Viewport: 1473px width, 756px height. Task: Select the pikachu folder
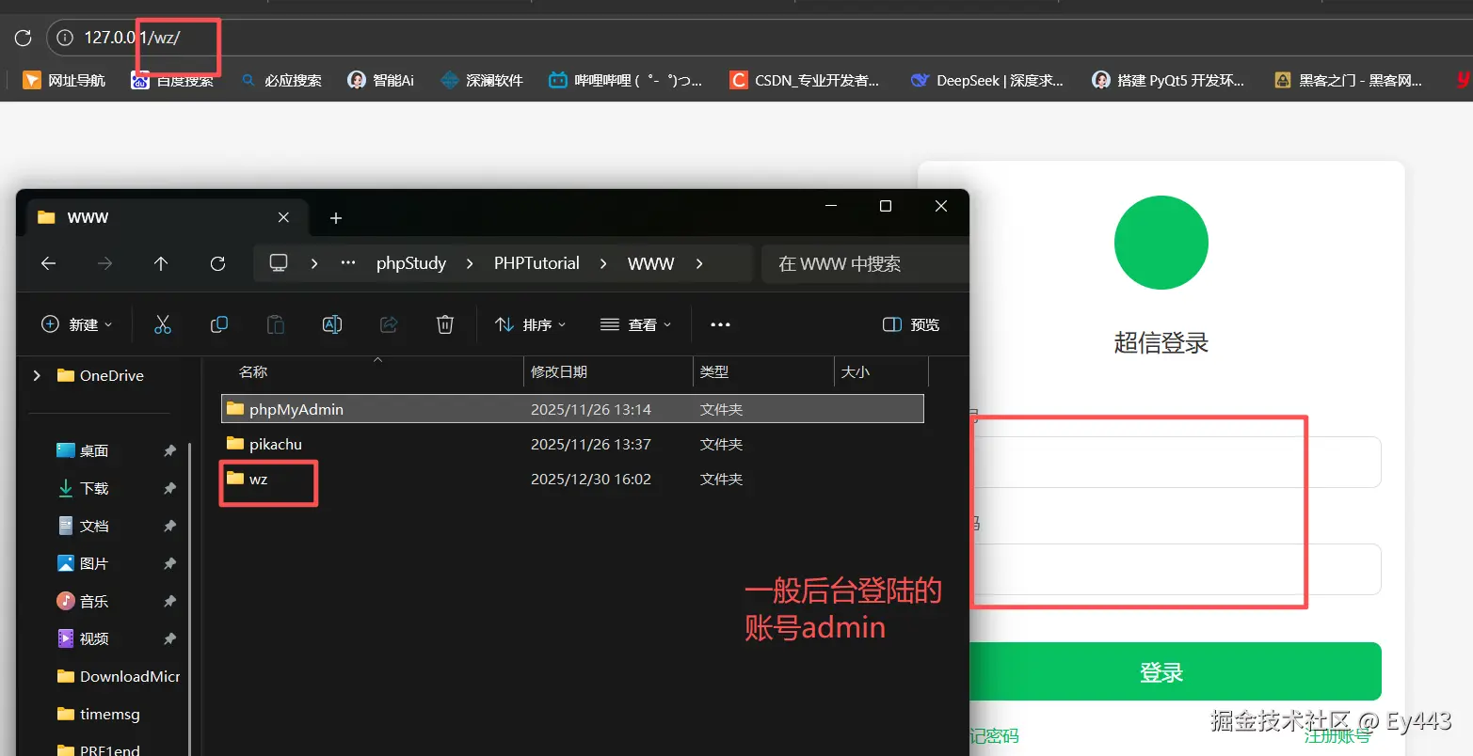(572, 444)
